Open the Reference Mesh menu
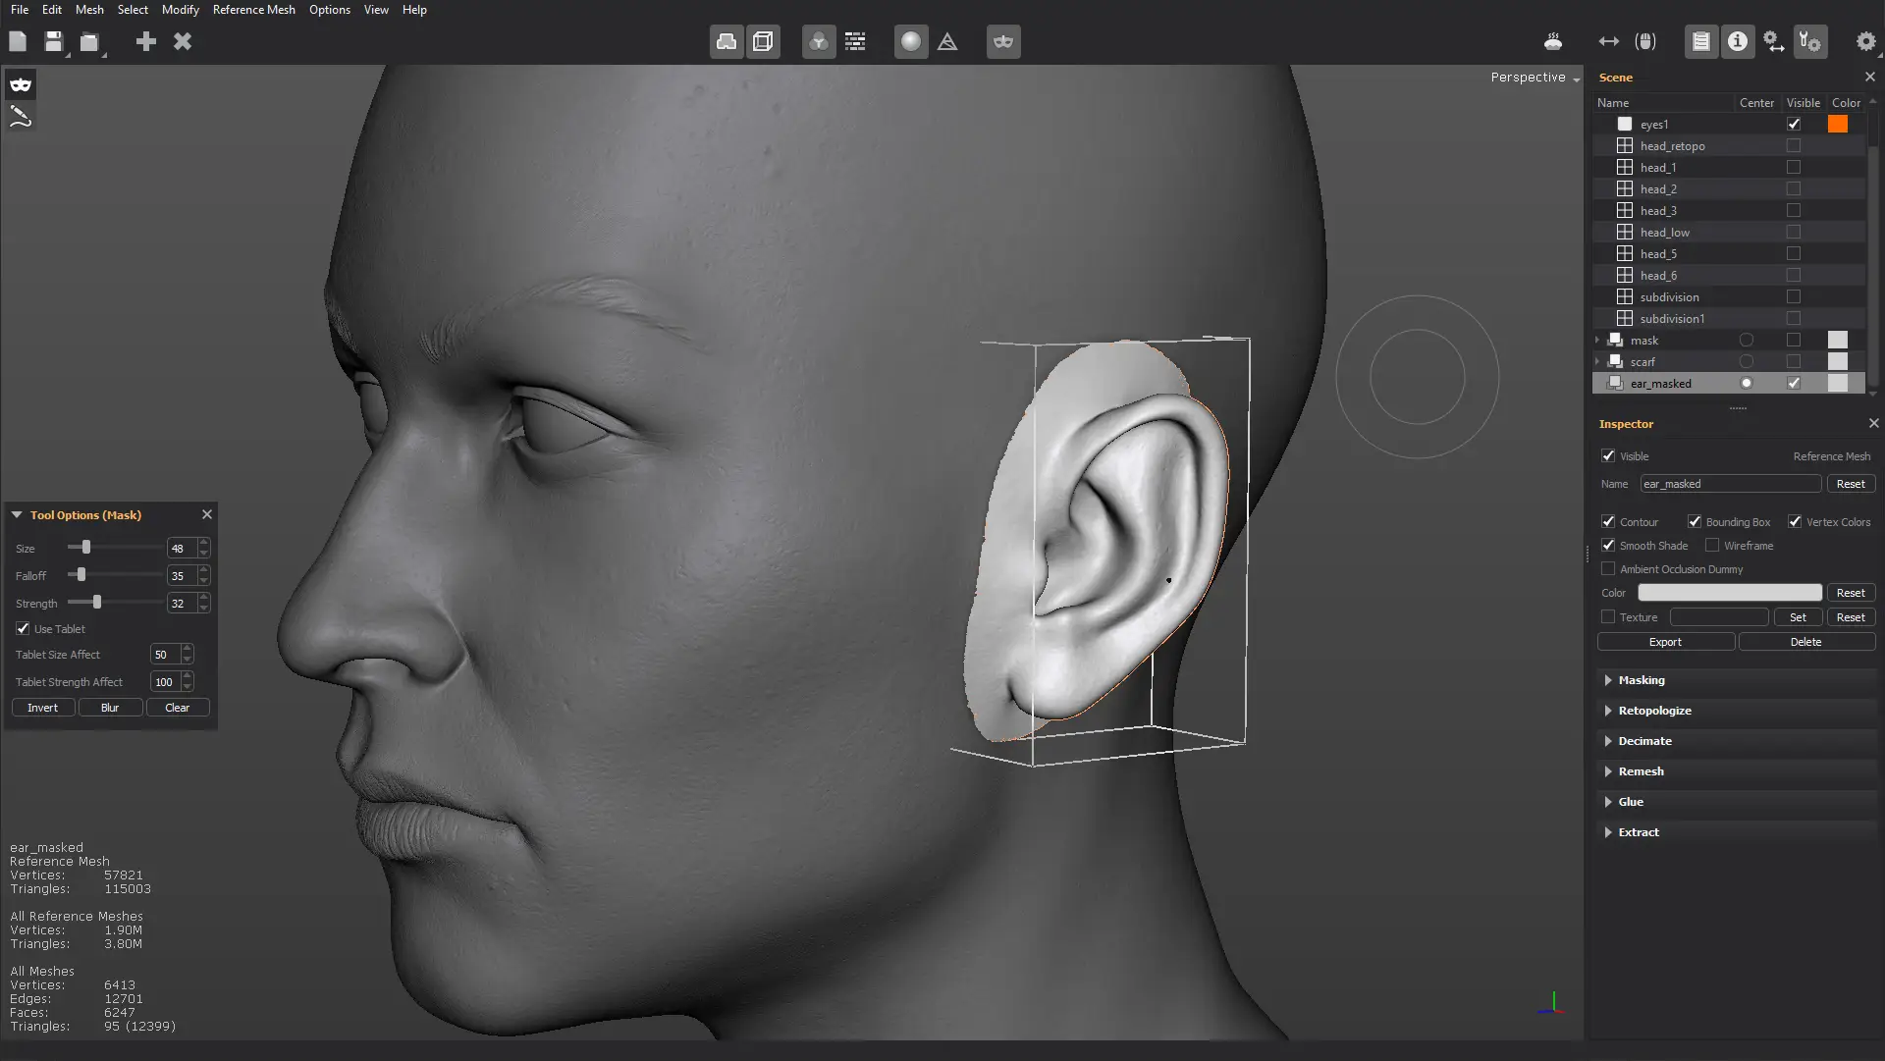The width and height of the screenshot is (1885, 1061). pyautogui.click(x=253, y=10)
